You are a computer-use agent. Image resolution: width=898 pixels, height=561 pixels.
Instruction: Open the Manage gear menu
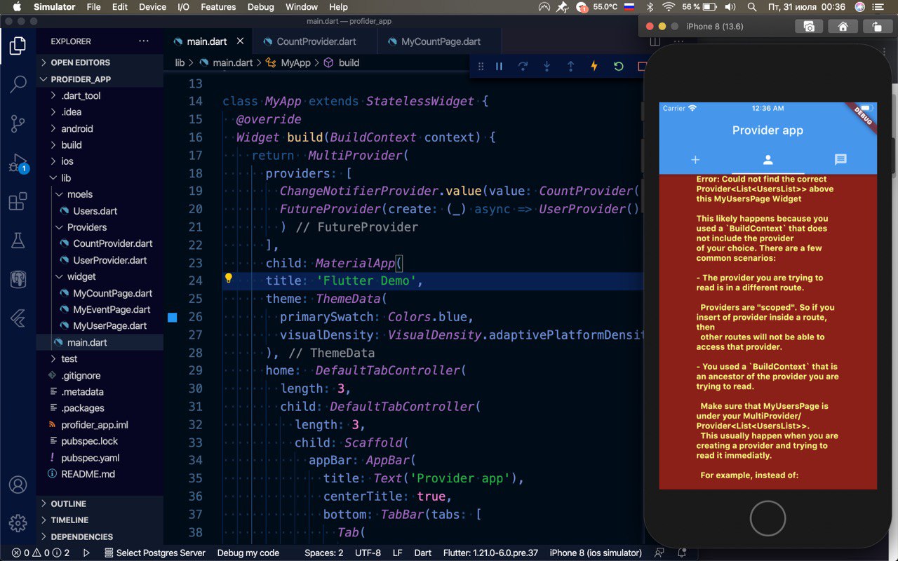click(18, 522)
